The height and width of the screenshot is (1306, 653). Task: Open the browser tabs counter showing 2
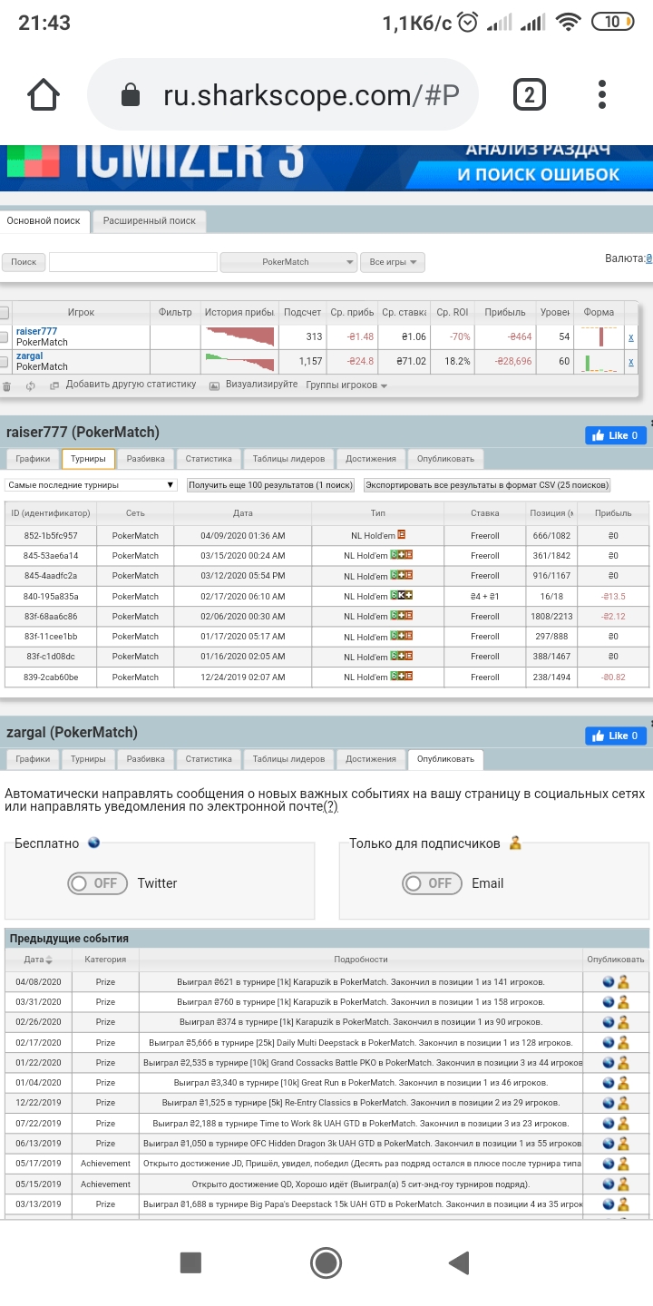click(530, 95)
